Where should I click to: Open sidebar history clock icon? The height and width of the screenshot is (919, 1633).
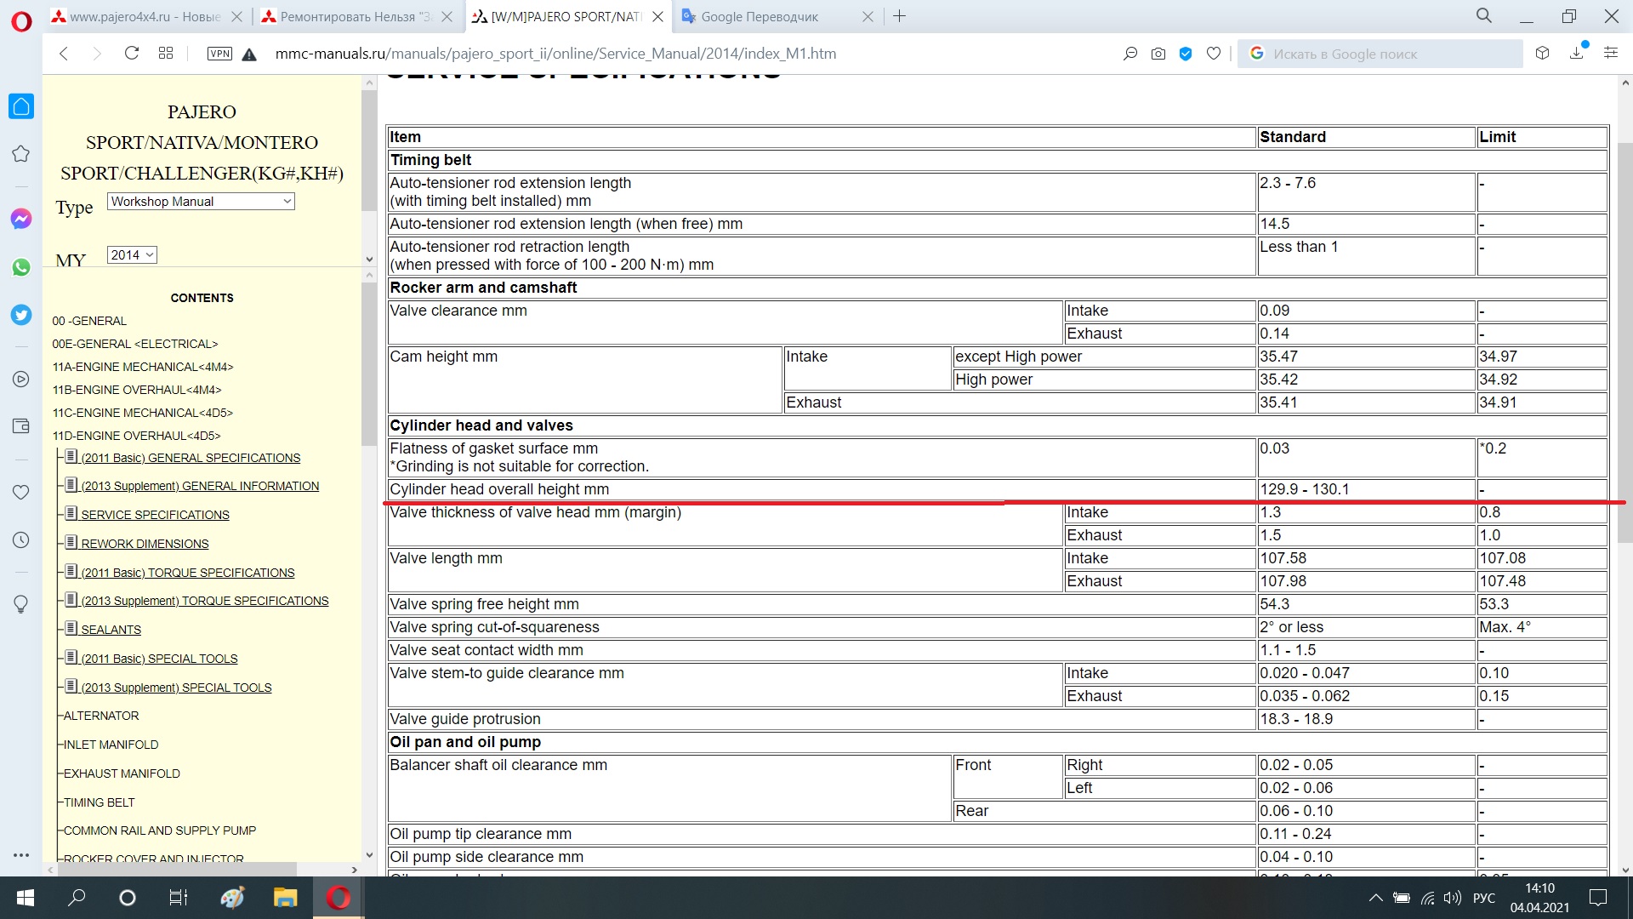(21, 540)
